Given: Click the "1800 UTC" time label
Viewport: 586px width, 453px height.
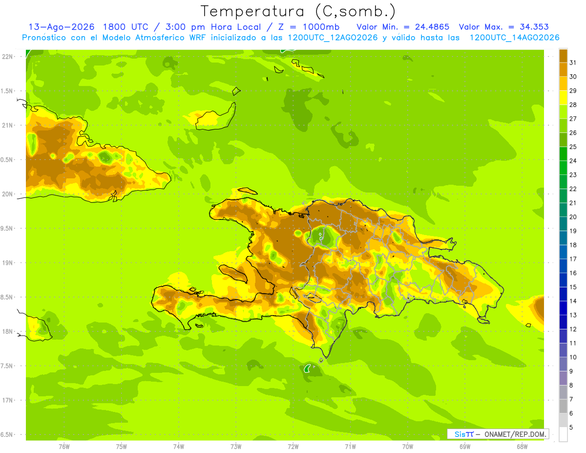Looking at the screenshot, I should [127, 27].
